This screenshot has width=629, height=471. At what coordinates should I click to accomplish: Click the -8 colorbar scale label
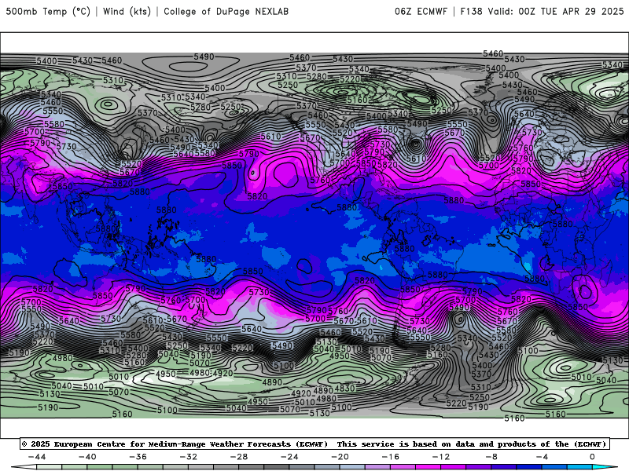tap(491, 457)
